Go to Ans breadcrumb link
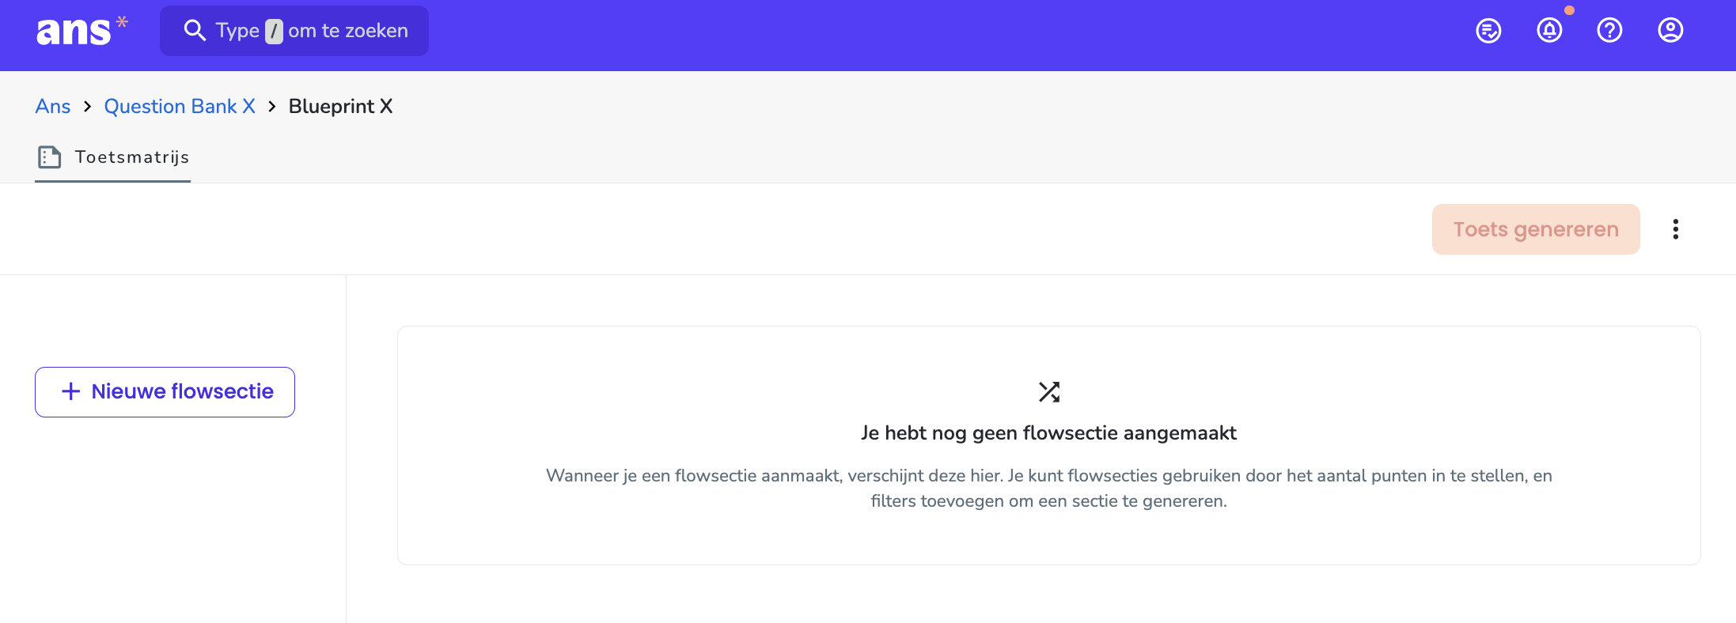Image resolution: width=1736 pixels, height=623 pixels. click(53, 107)
